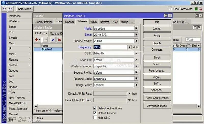Click the Name column header

tap(52, 46)
